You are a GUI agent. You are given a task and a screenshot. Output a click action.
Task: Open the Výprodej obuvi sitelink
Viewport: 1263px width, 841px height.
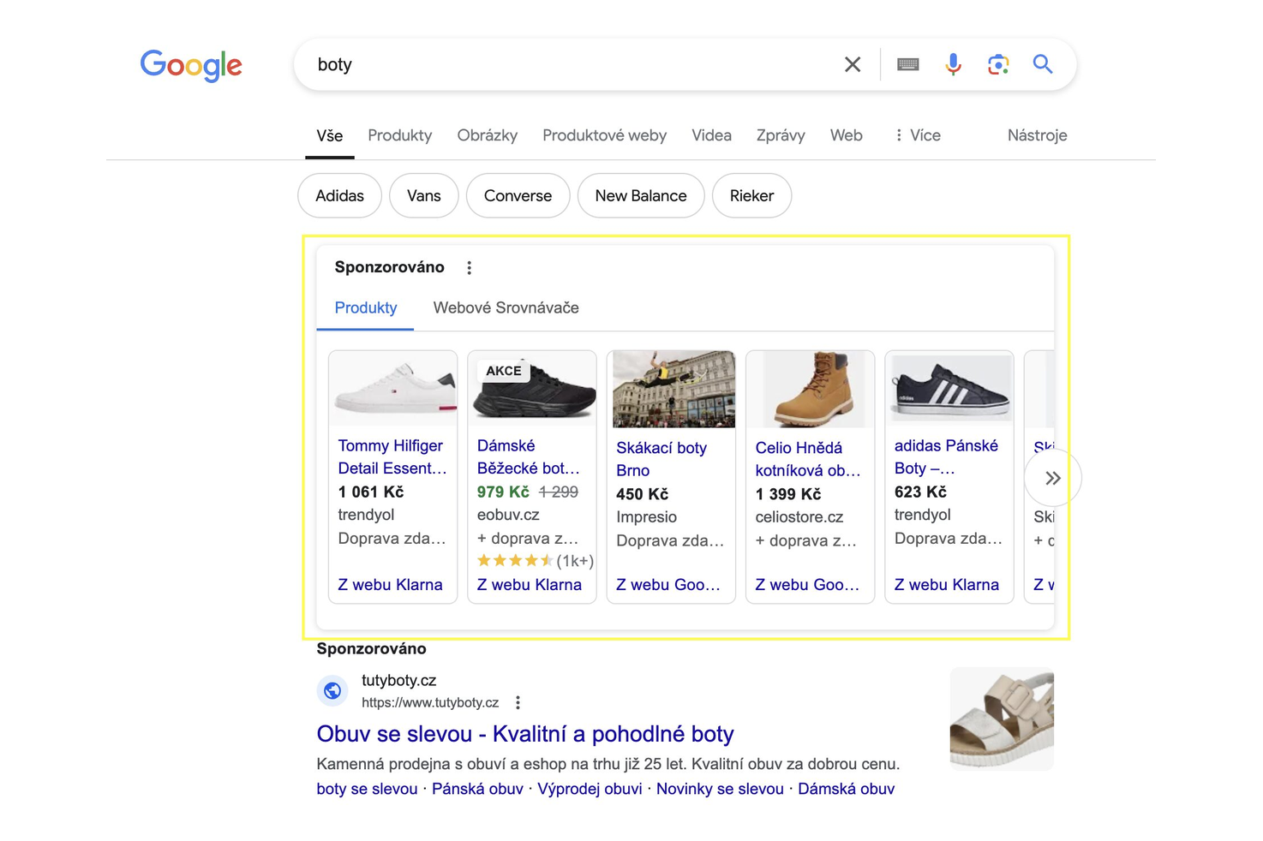click(590, 789)
